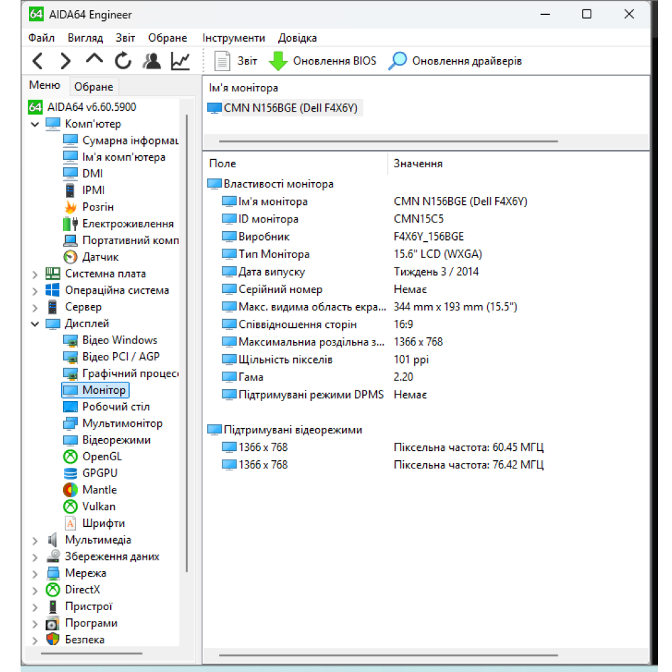Viewport: 672px width, 672px height.
Task: Click Оновлення драйверів magnifier button
Action: 455,61
